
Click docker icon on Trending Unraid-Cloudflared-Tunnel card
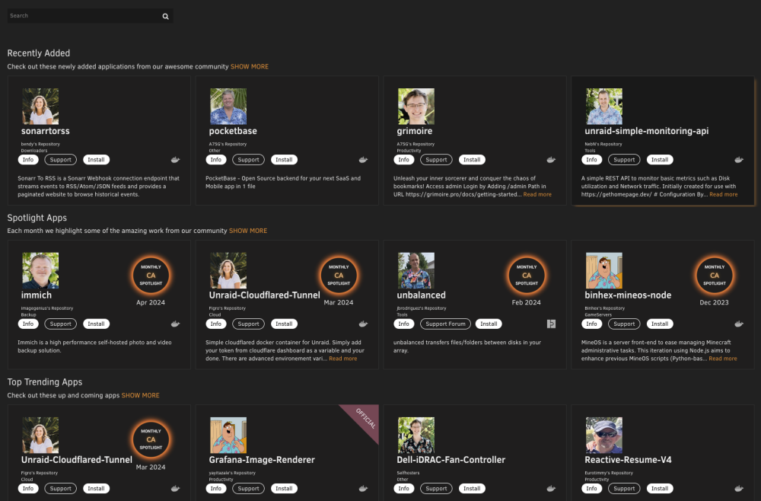[x=175, y=488]
